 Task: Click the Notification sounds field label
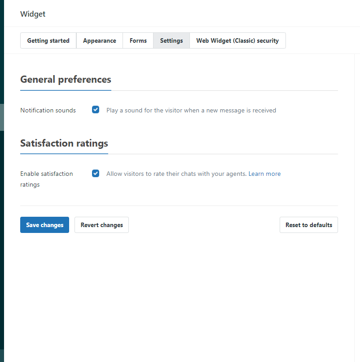click(x=48, y=110)
